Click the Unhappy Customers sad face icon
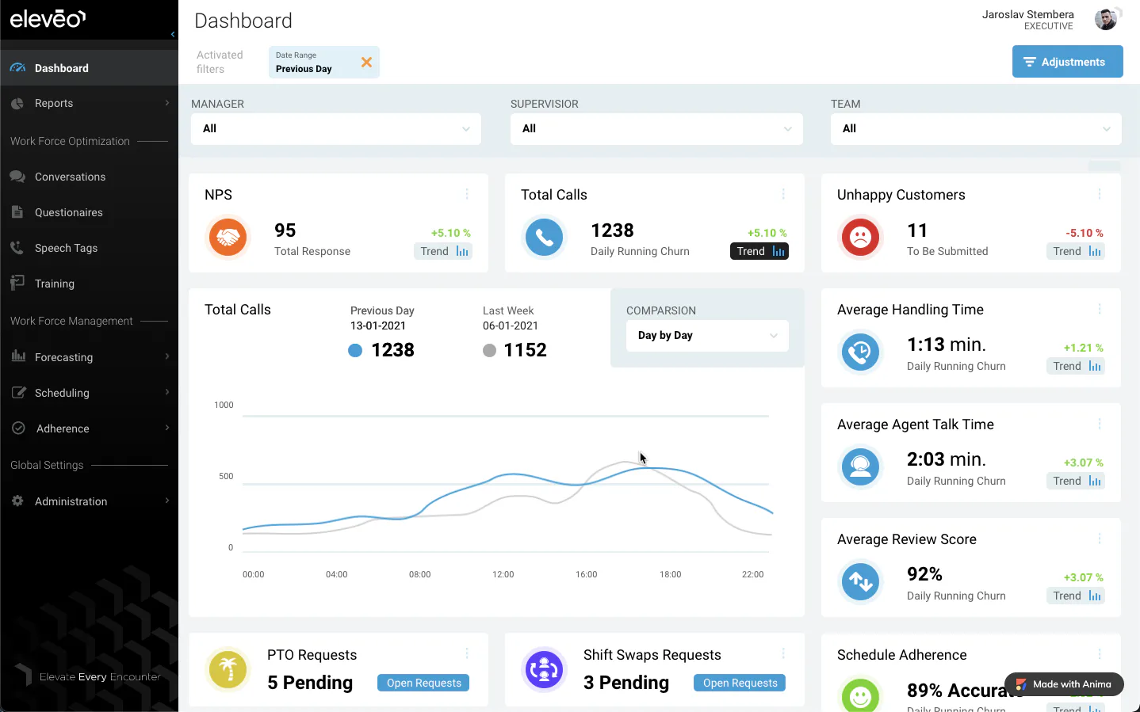The width and height of the screenshot is (1140, 712). coord(860,237)
